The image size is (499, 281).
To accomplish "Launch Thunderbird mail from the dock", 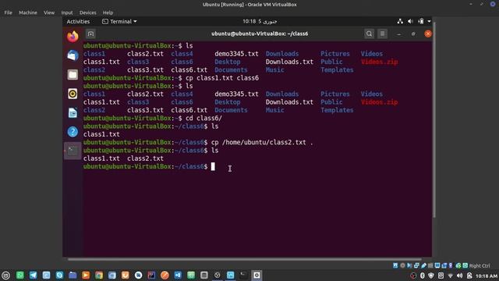I will (73, 55).
